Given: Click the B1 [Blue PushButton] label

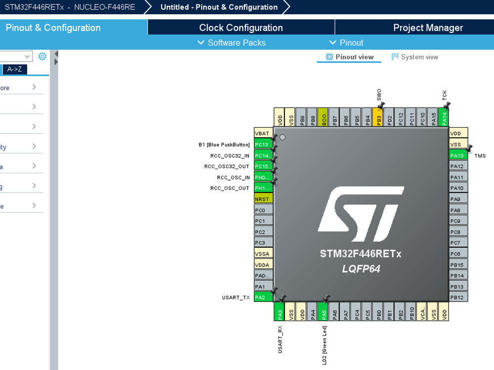Looking at the screenshot, I should pos(224,145).
